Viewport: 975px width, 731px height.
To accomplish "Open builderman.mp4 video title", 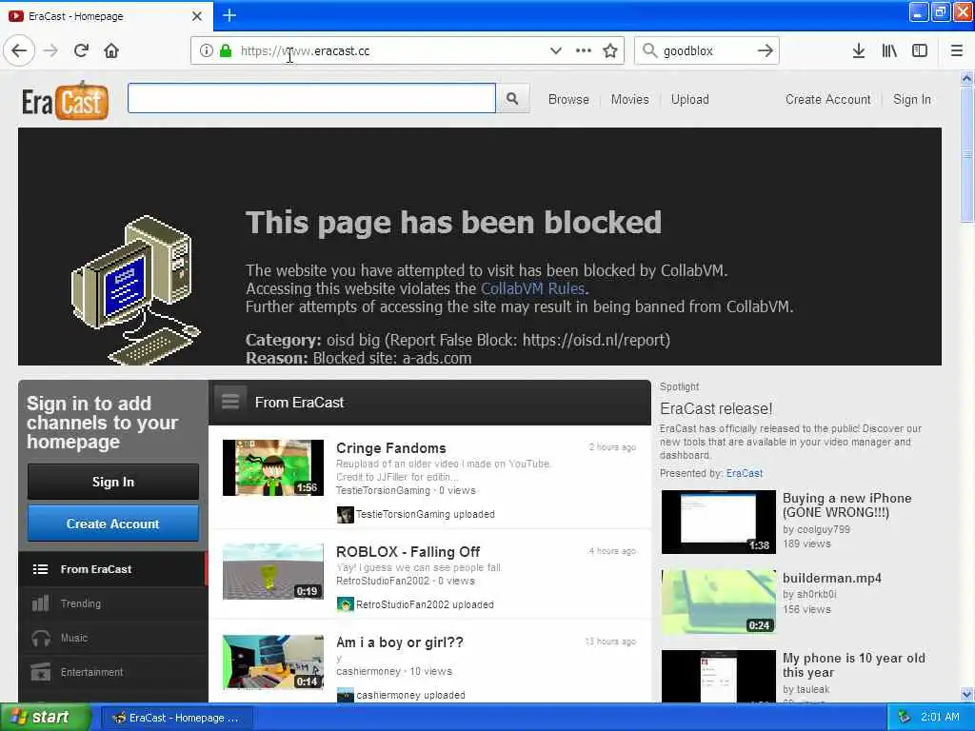I will pyautogui.click(x=832, y=578).
